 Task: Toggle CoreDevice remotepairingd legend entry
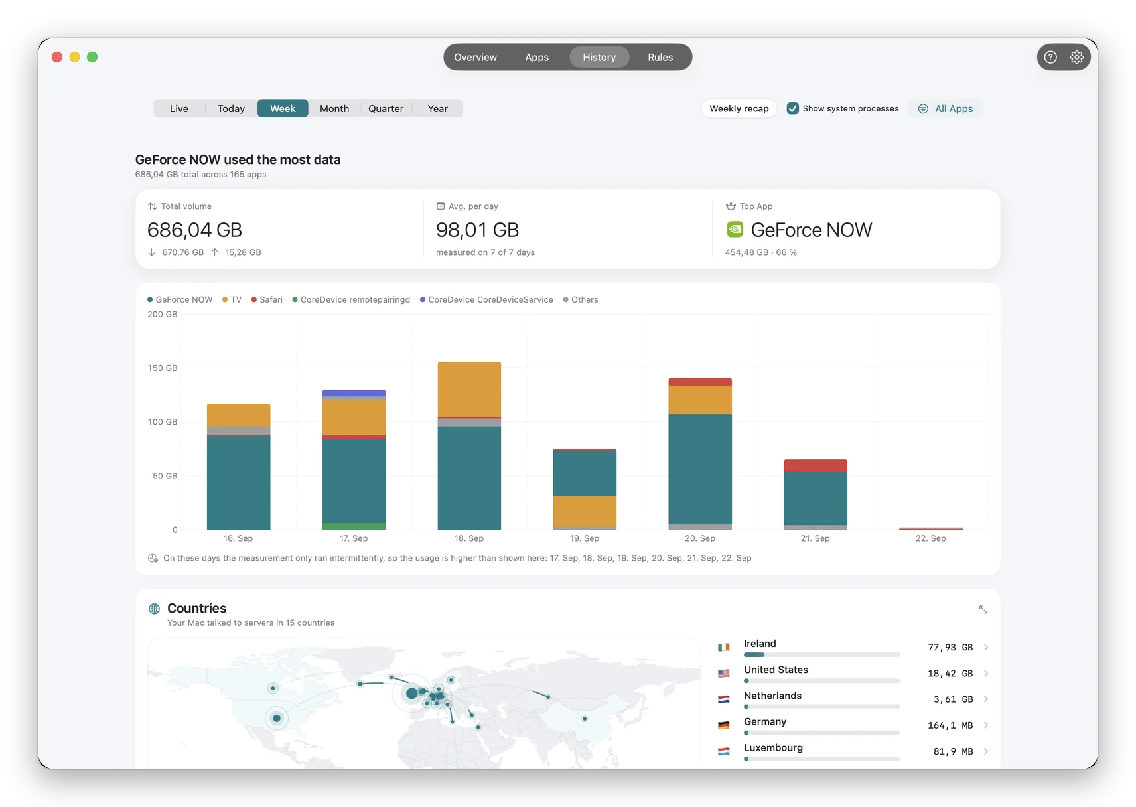(351, 300)
